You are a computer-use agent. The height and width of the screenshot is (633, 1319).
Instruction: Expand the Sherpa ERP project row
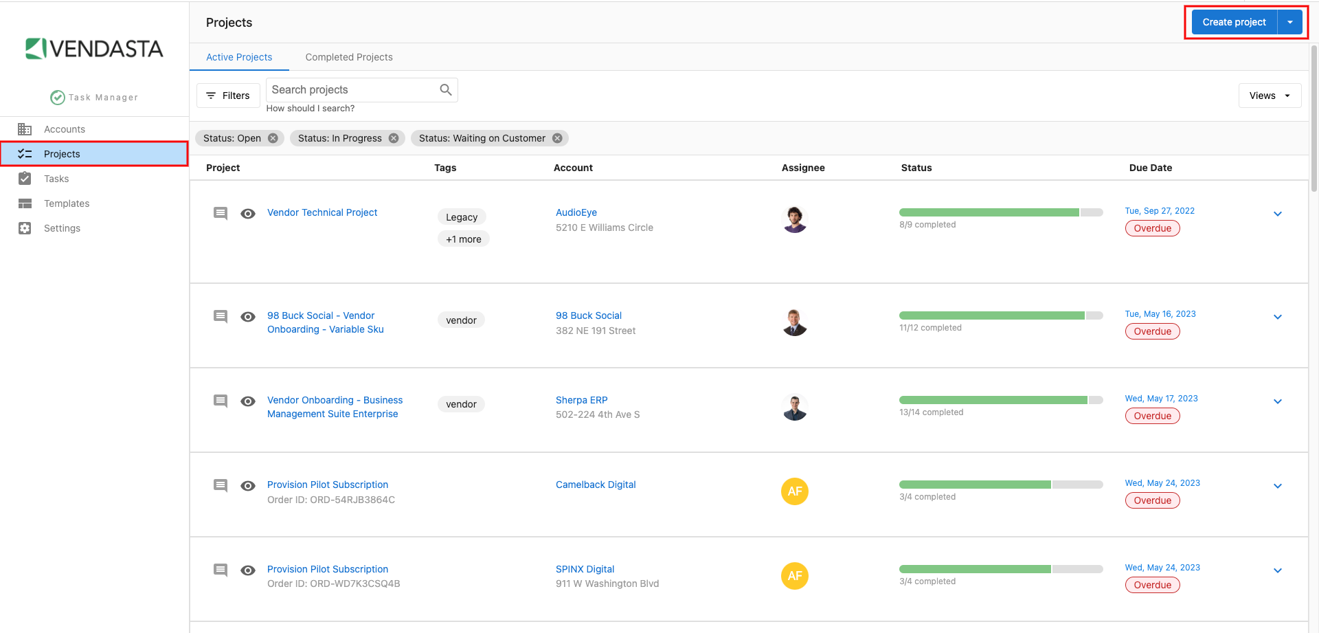[1278, 401]
